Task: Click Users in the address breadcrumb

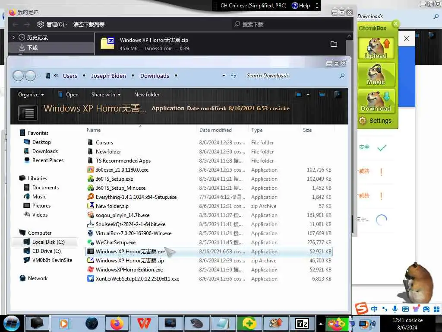Action: (x=70, y=76)
